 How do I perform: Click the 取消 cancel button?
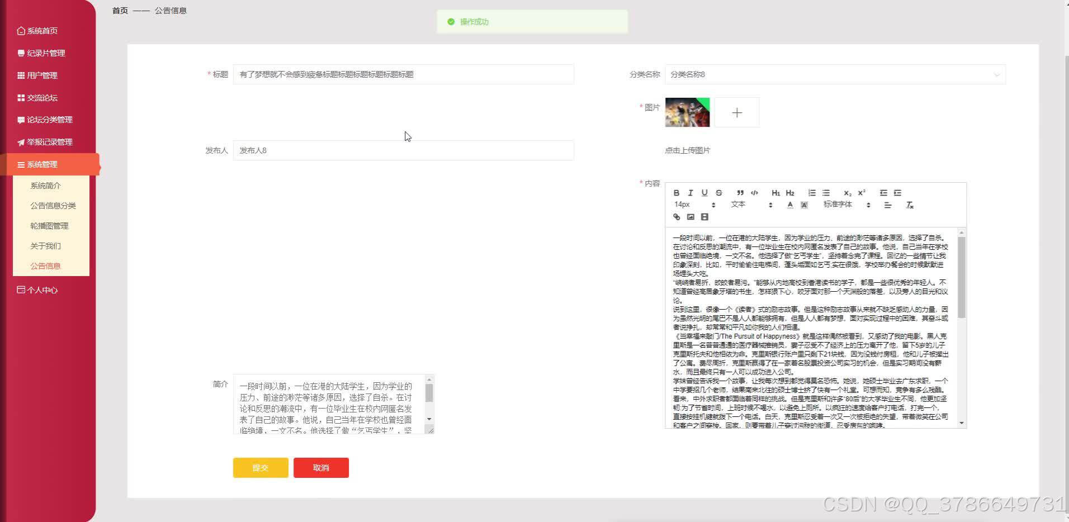[320, 467]
